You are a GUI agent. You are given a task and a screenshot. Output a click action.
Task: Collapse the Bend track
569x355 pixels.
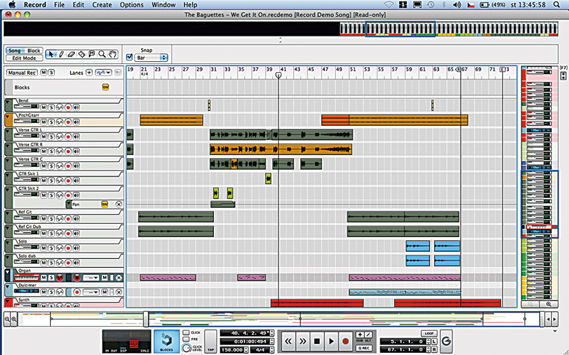pos(8,103)
